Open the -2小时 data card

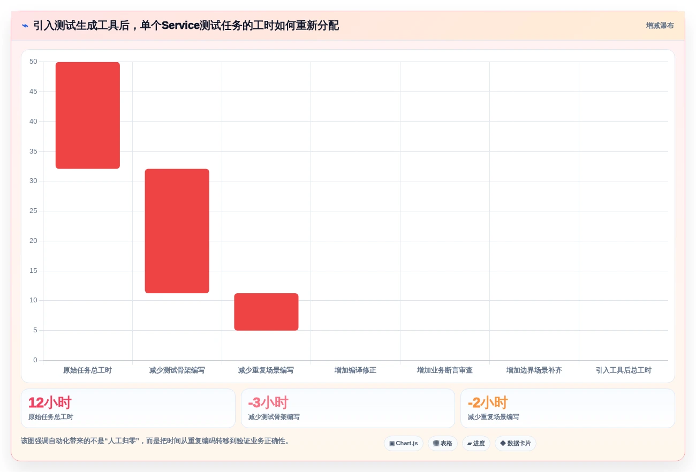point(568,408)
